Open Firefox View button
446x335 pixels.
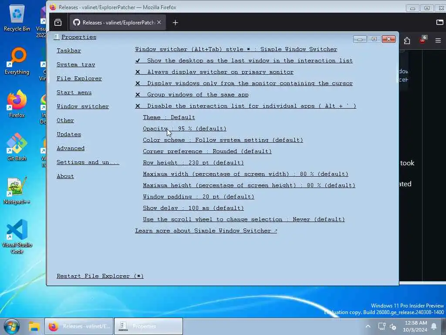coord(58,23)
